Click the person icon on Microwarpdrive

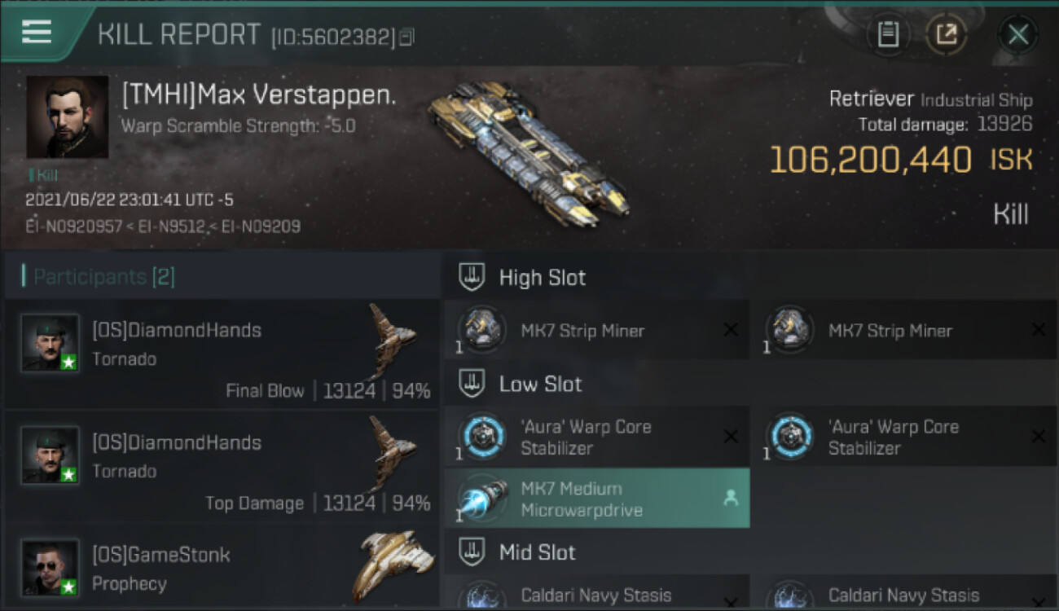pyautogui.click(x=731, y=499)
